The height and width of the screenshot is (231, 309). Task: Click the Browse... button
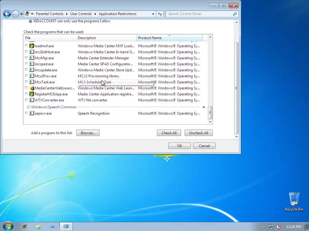[x=88, y=133]
